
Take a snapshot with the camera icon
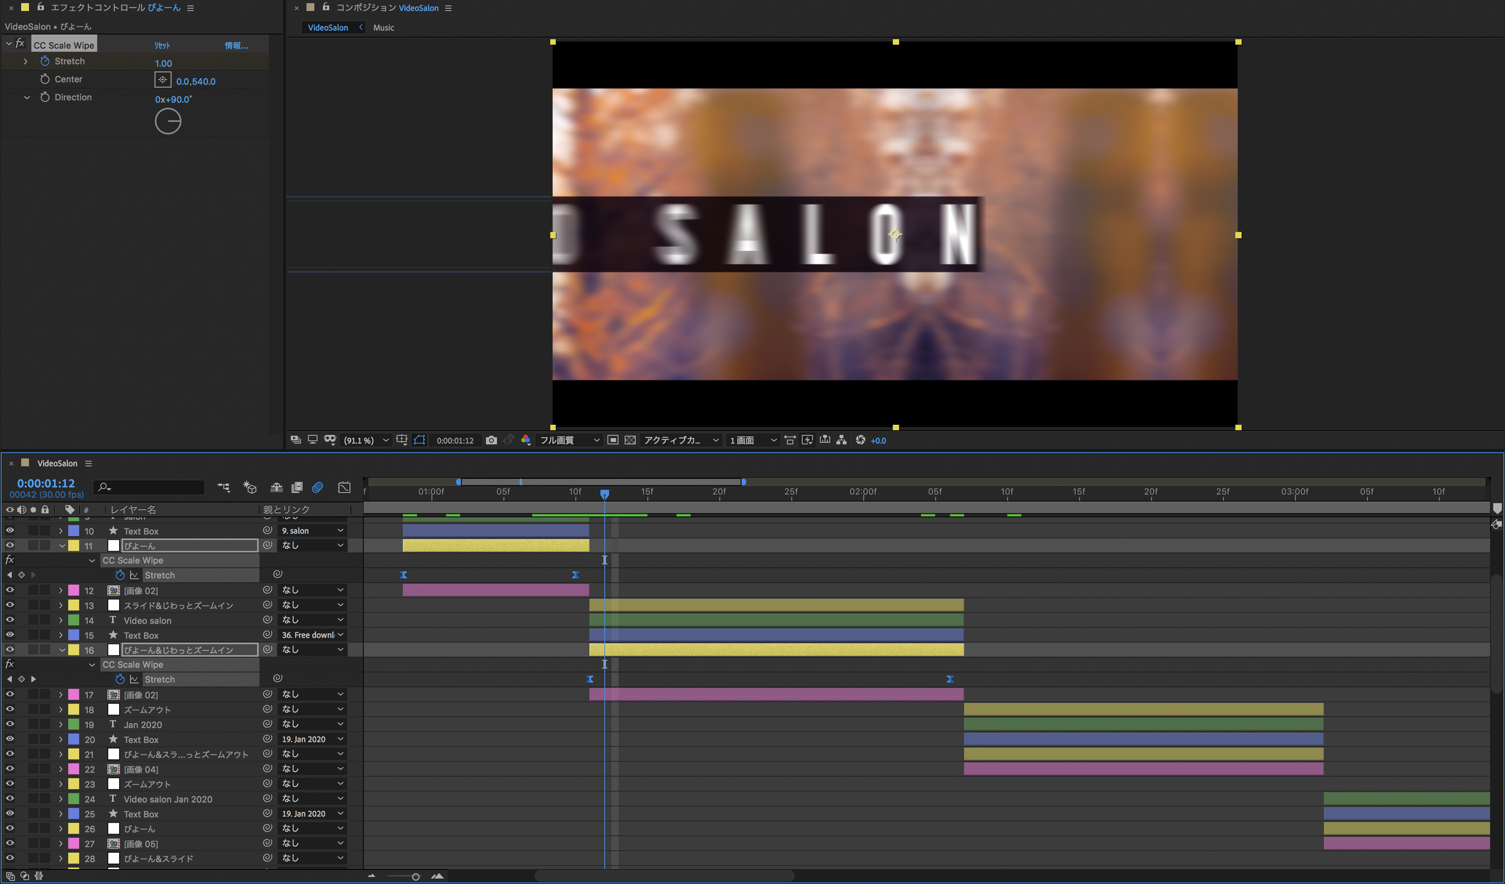491,440
